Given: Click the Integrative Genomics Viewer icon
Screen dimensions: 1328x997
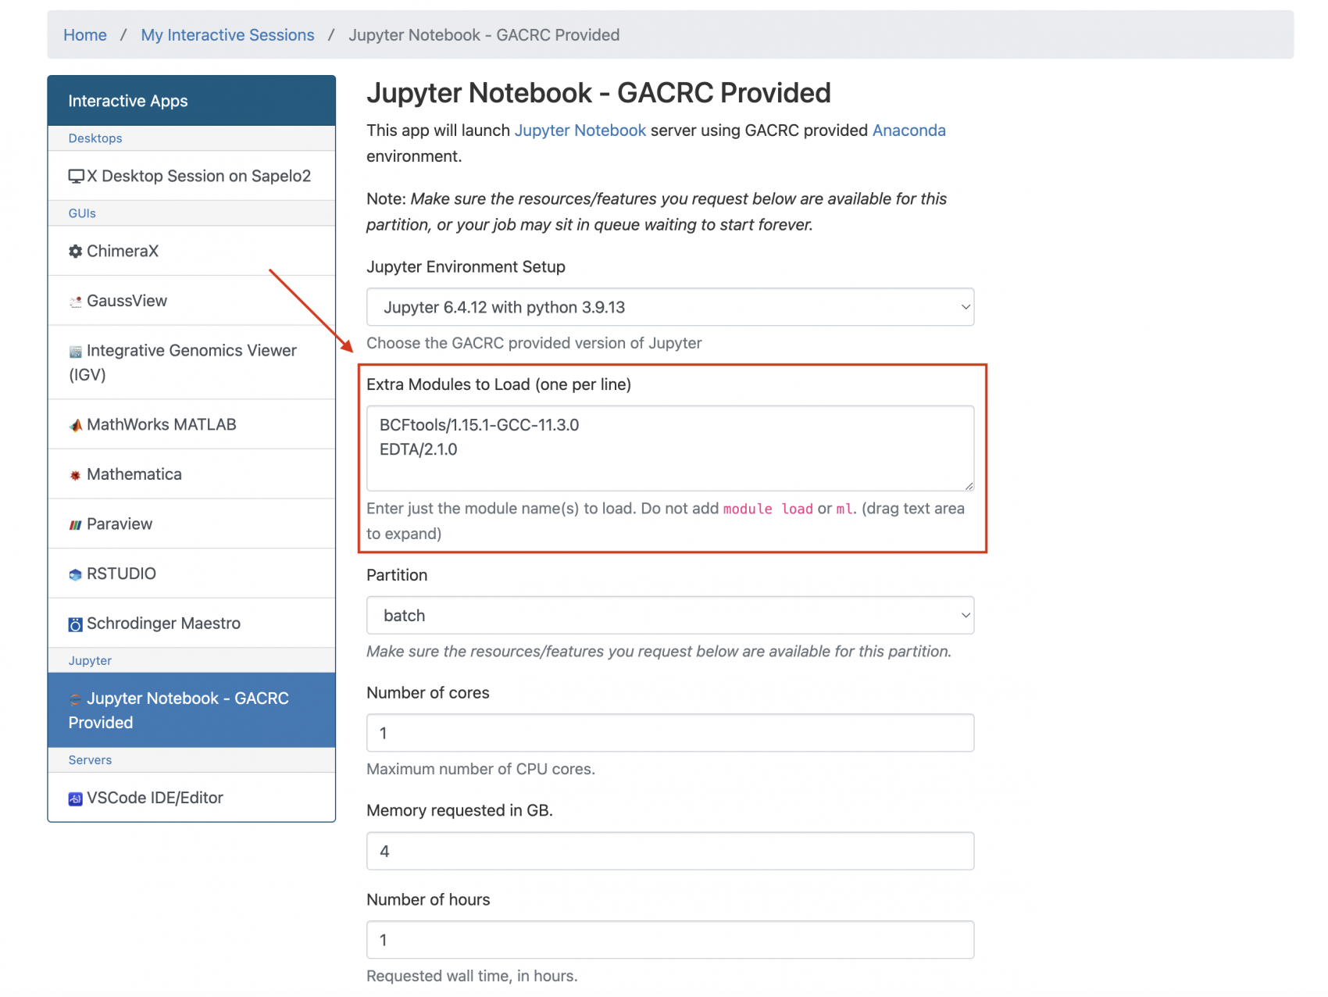Looking at the screenshot, I should (x=75, y=350).
